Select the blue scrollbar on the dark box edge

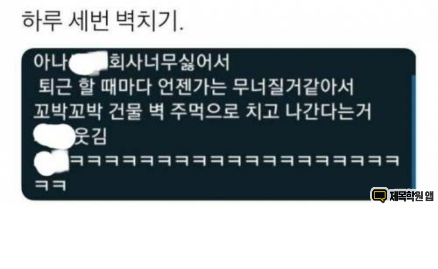pos(414,131)
